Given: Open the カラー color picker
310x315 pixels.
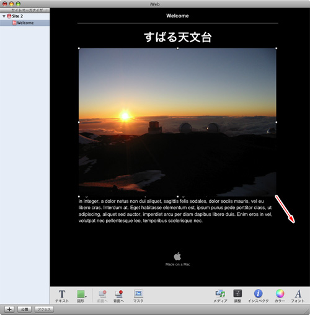Looking at the screenshot, I should coord(280,296).
